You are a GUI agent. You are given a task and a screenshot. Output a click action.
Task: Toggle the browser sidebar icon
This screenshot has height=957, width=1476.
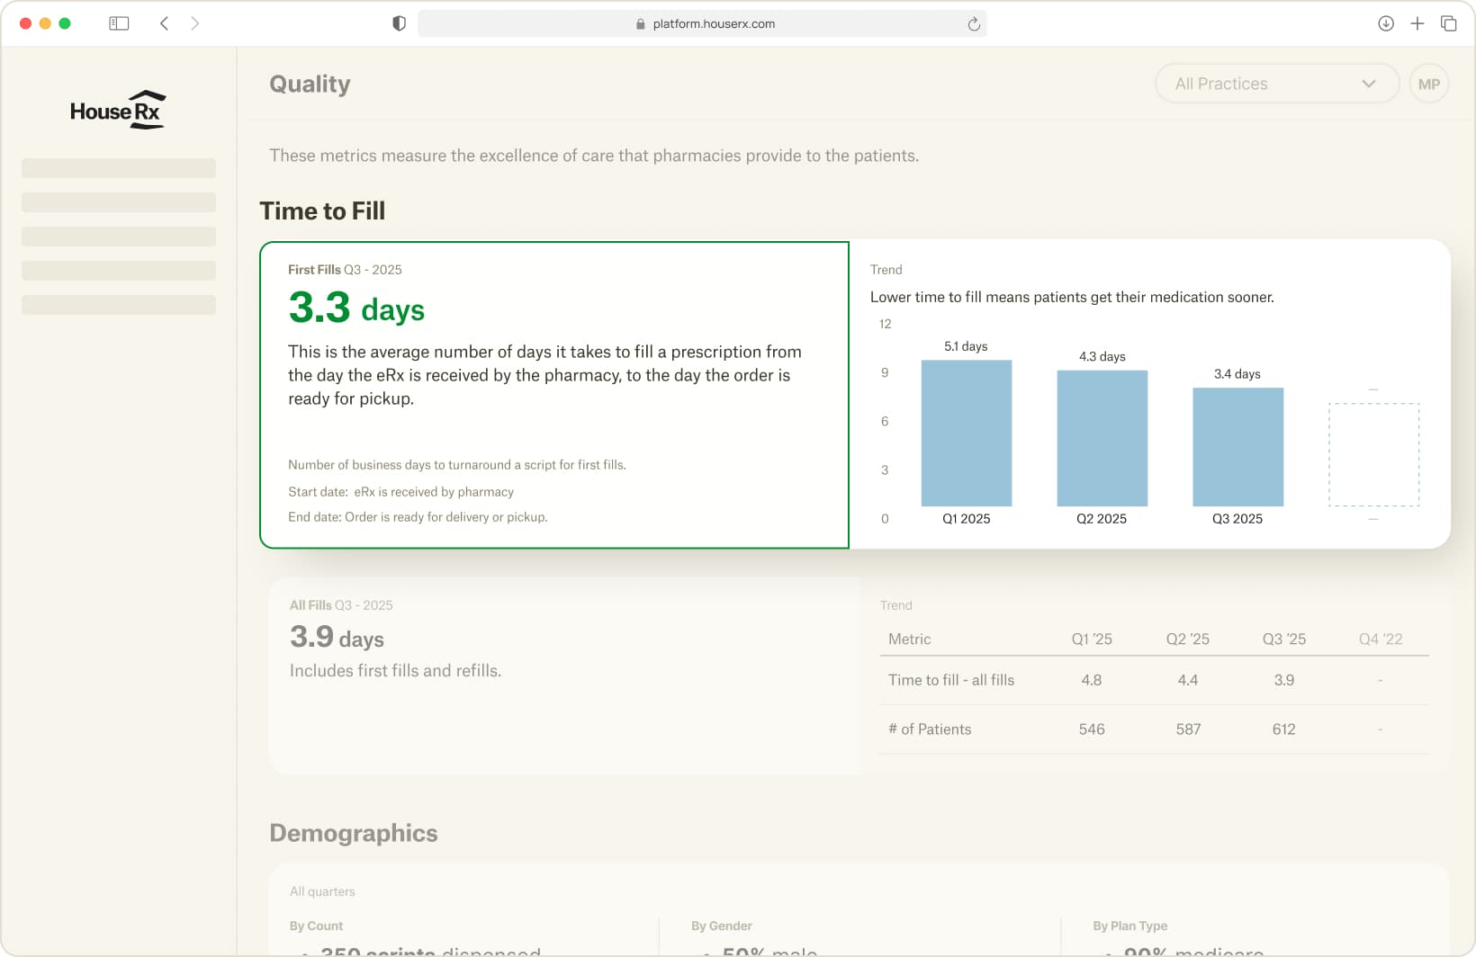[119, 23]
